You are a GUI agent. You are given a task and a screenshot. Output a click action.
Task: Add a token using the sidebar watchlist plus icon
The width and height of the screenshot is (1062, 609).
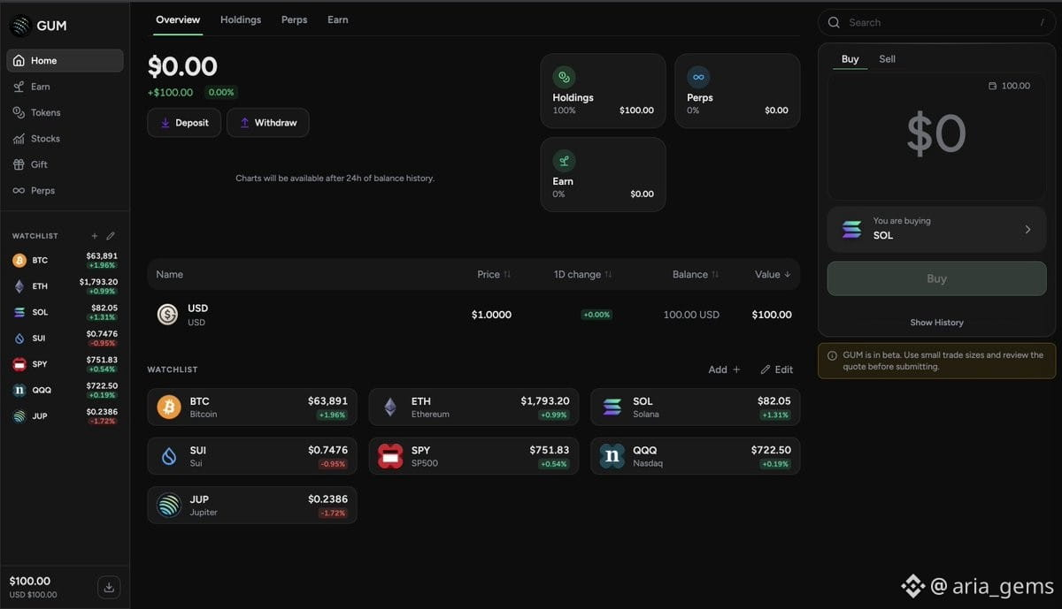click(x=95, y=236)
